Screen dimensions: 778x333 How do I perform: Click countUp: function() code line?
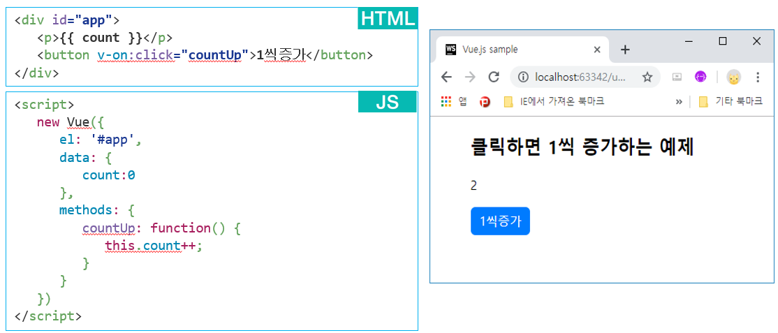(x=162, y=228)
